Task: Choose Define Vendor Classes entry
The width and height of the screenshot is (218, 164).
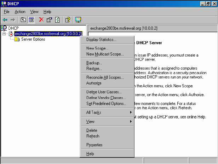Action: (107, 98)
